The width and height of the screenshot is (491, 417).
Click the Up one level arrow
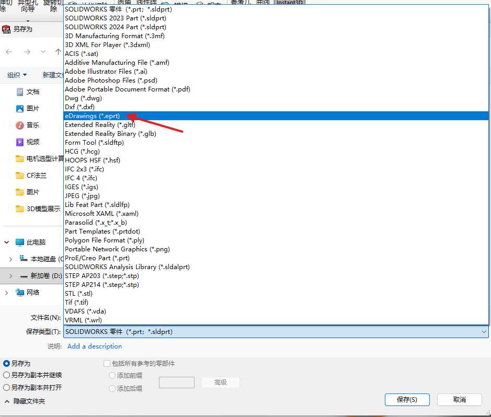pos(58,52)
